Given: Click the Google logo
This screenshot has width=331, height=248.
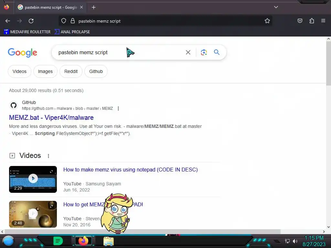Looking at the screenshot, I should [22, 53].
